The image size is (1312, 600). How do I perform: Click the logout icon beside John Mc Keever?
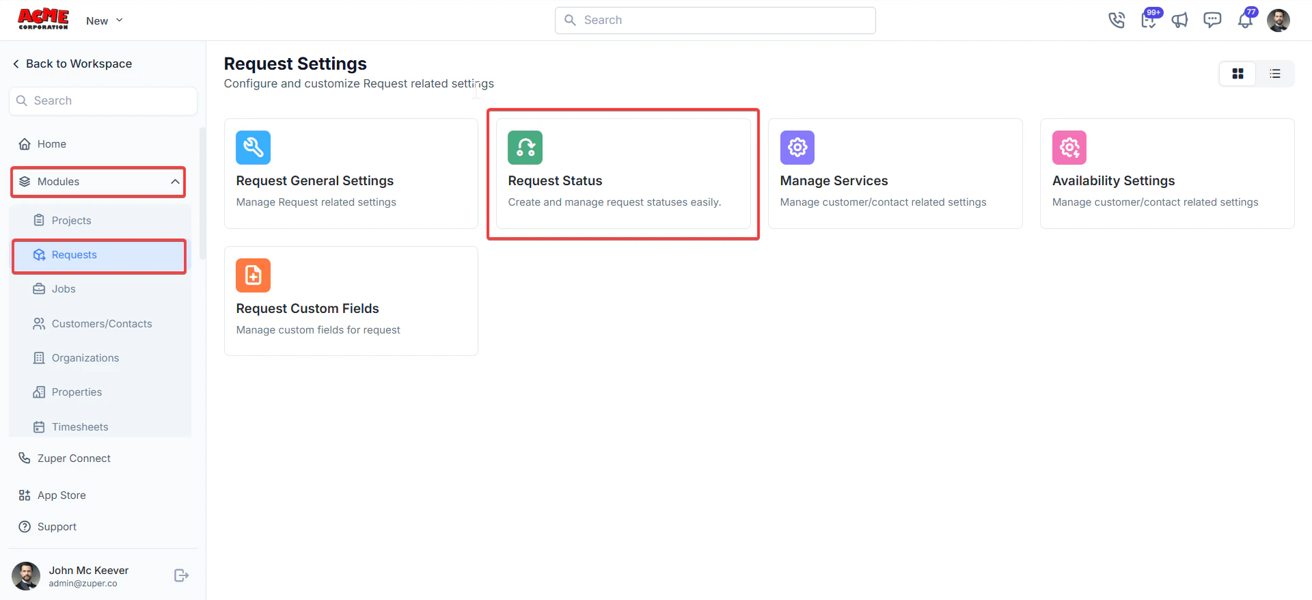pos(181,575)
